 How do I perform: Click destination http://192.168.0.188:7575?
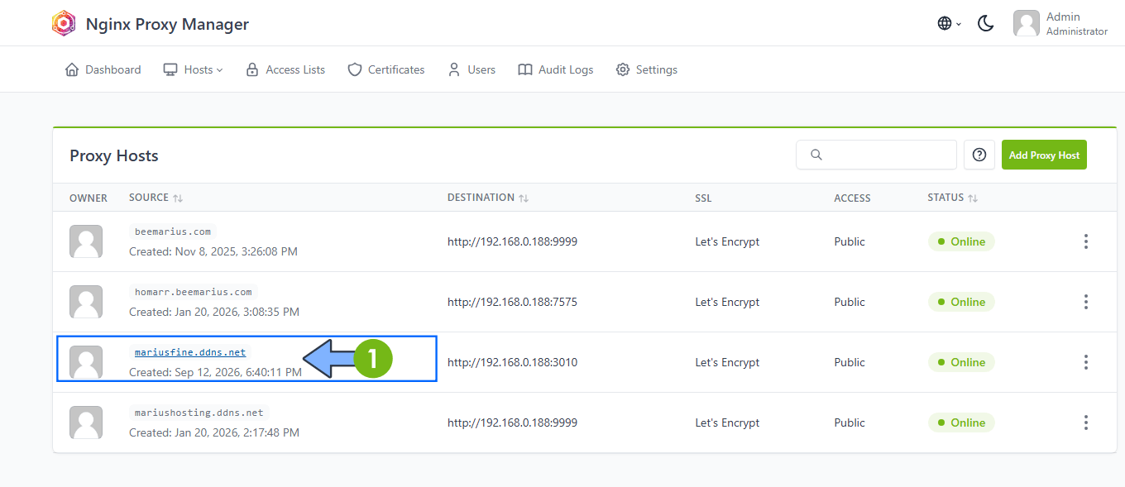click(512, 302)
